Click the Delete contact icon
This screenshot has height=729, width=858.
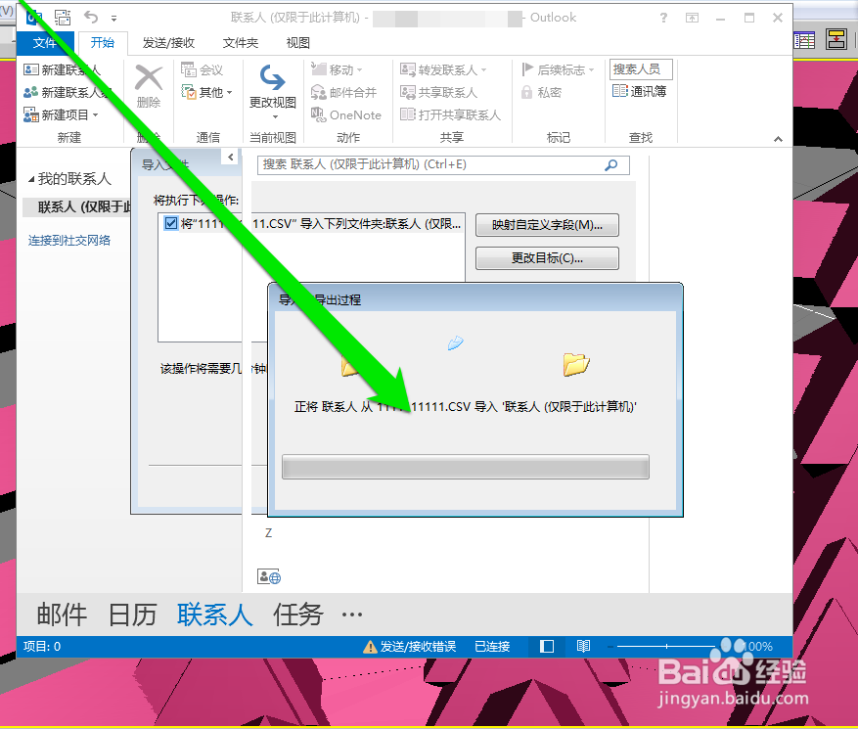coord(149,86)
